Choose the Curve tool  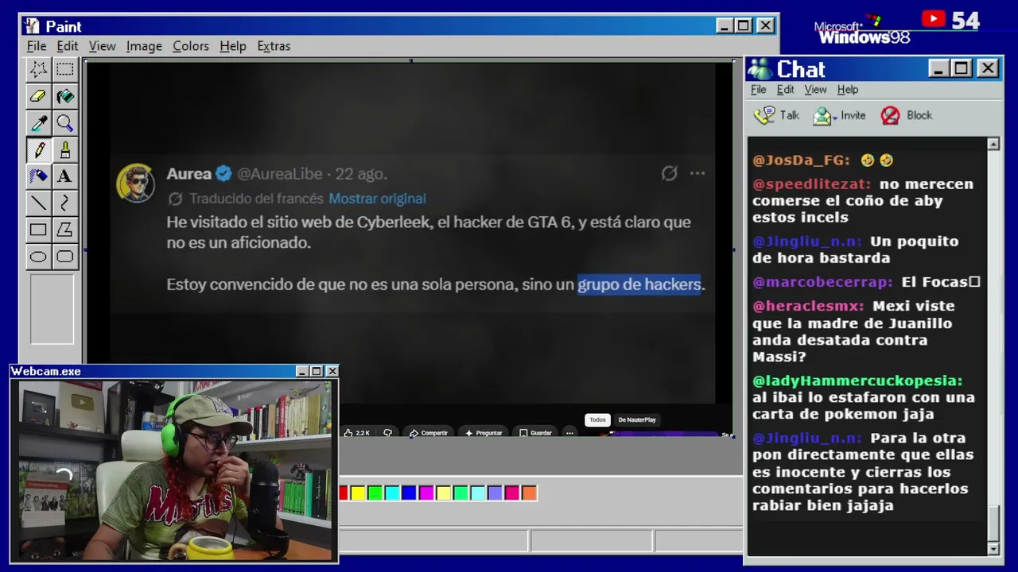[x=65, y=203]
